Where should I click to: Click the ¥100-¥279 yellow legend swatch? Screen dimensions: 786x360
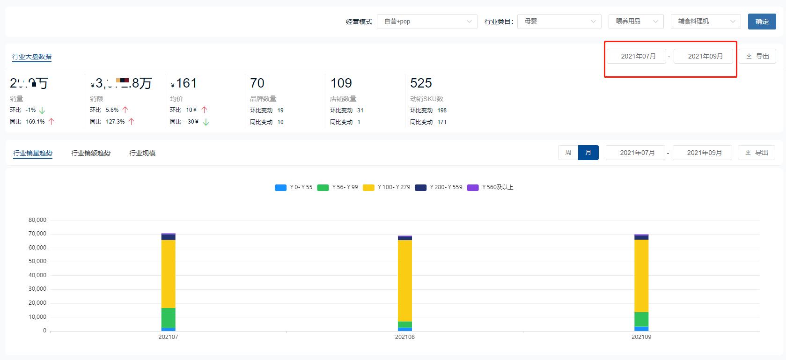(369, 188)
